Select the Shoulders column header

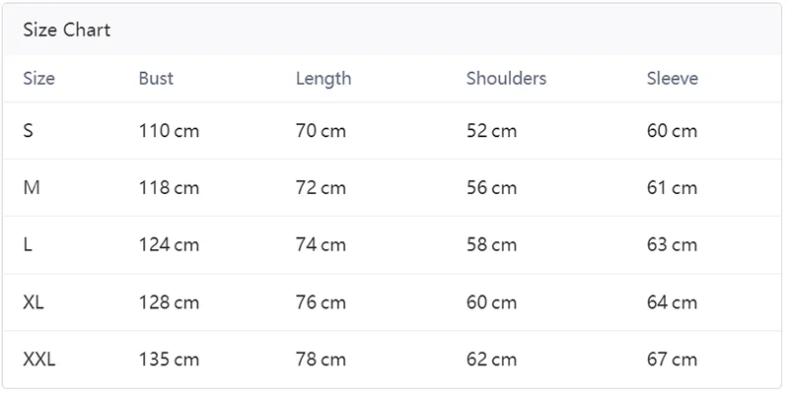point(506,79)
